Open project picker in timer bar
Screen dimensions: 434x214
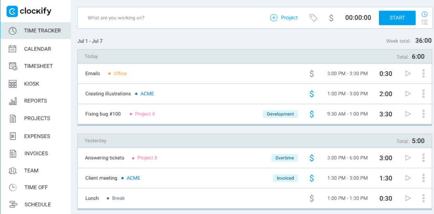[x=284, y=18]
